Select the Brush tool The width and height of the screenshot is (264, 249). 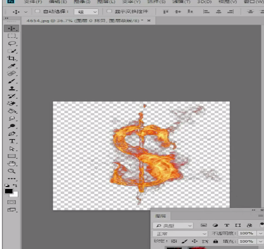[x=11, y=81]
